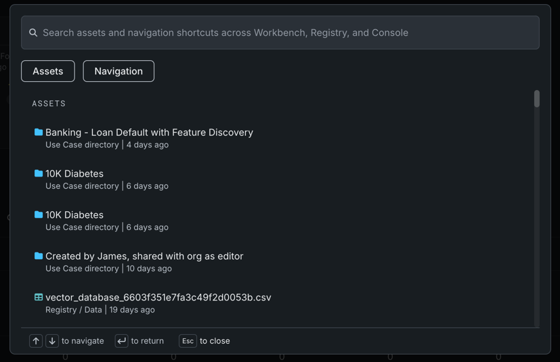Viewport: 560px width, 362px height.
Task: Open vector_database_6603f351e7fa3c49f2d0053b.csv dataset
Action: pos(158,298)
